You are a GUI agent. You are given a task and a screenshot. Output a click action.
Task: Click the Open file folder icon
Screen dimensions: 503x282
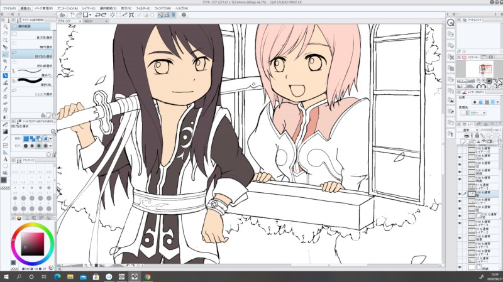click(x=79, y=15)
